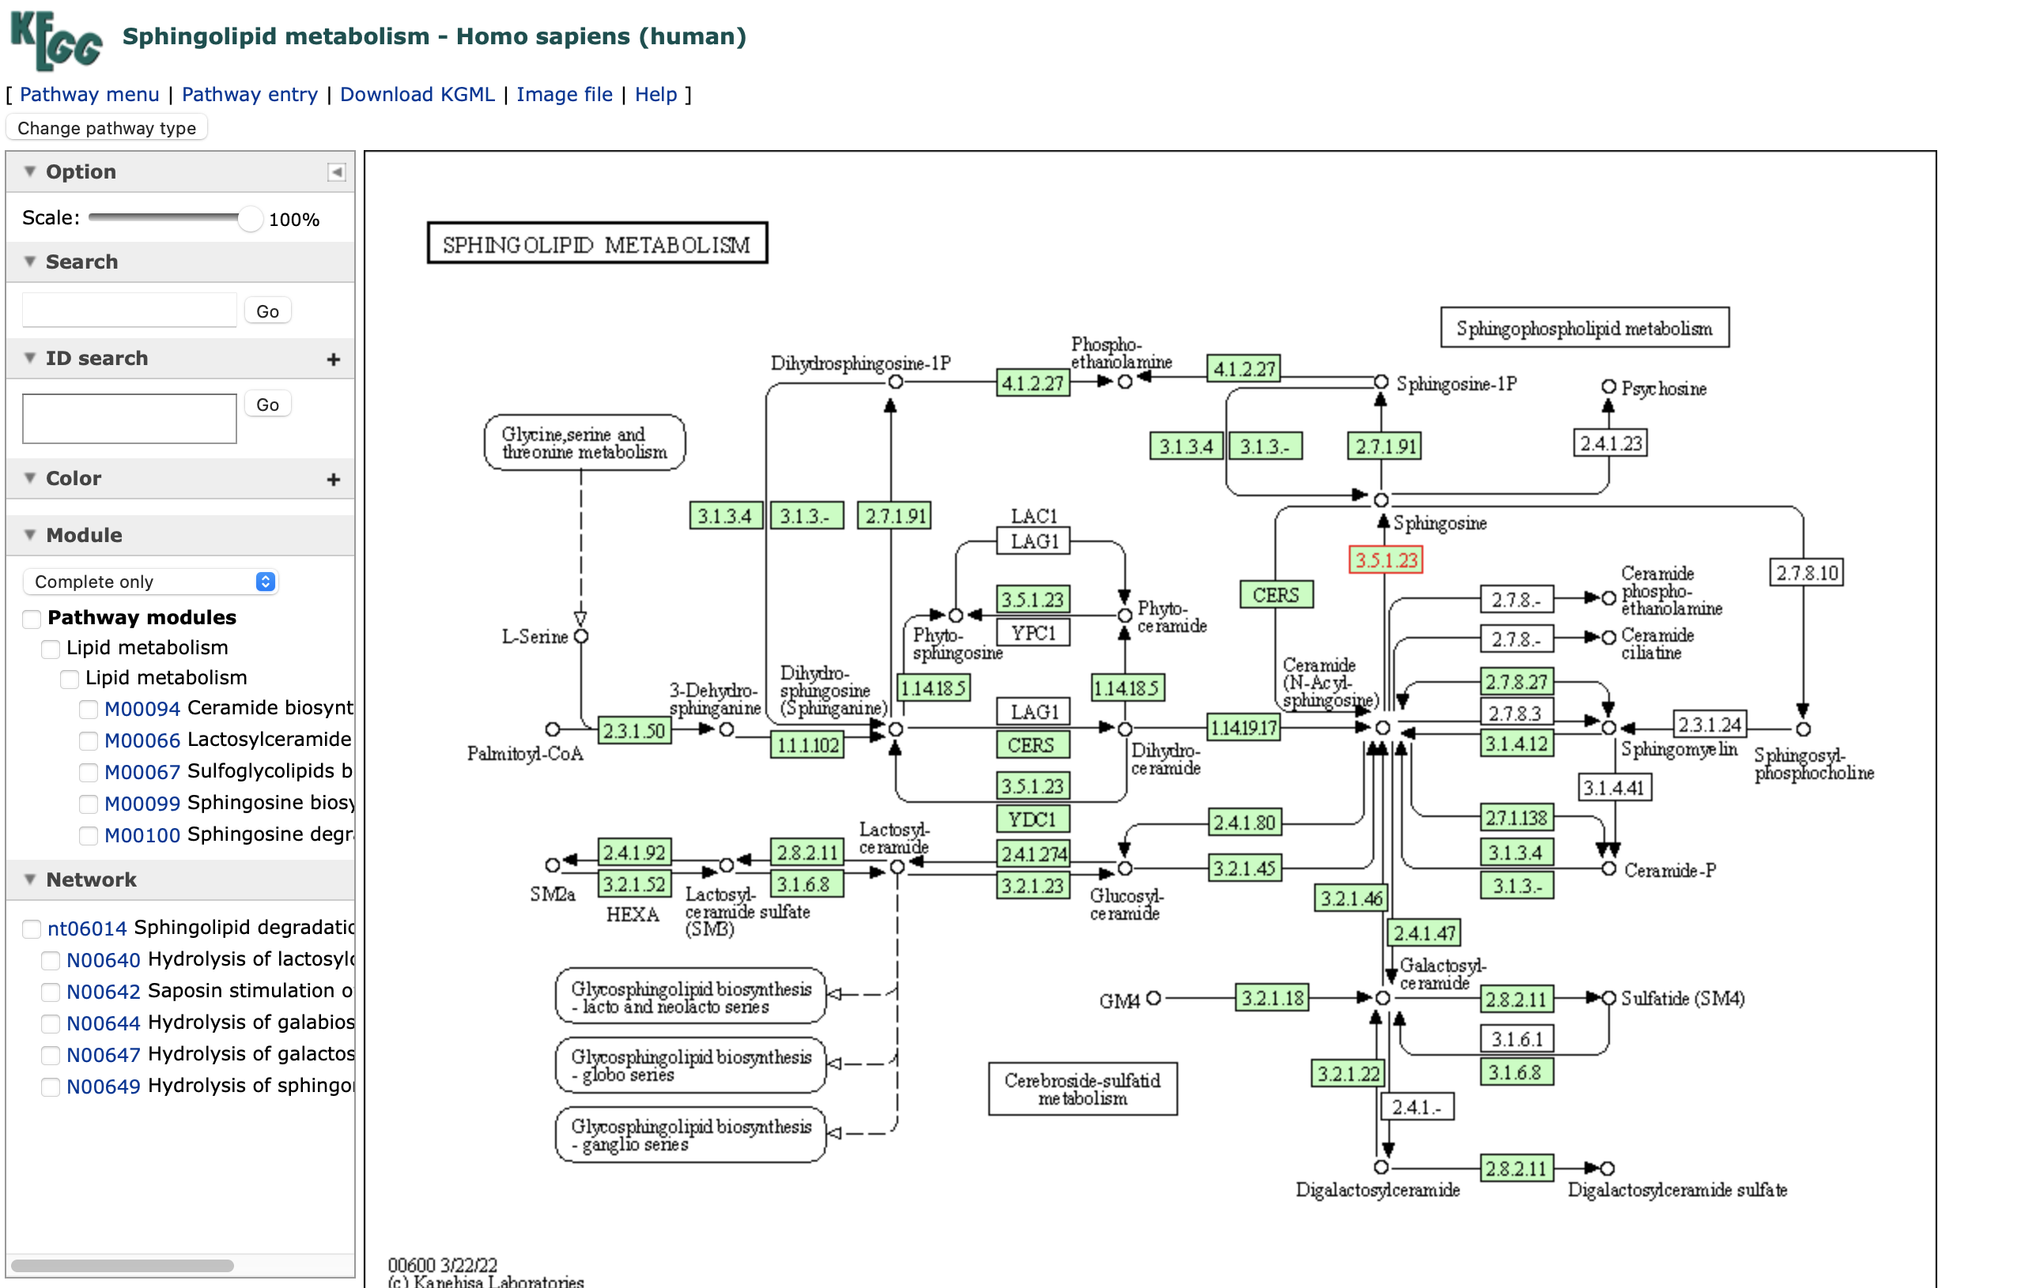Click the 3.2.1.22 enzyme box
Screen dimensions: 2040x1288
pos(1347,1074)
